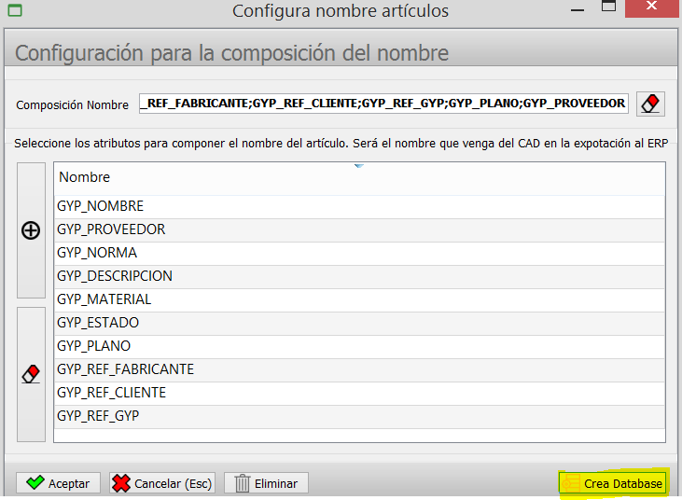Click inside the Composición Nombre input field
Image resolution: width=682 pixels, height=500 pixels.
point(383,104)
